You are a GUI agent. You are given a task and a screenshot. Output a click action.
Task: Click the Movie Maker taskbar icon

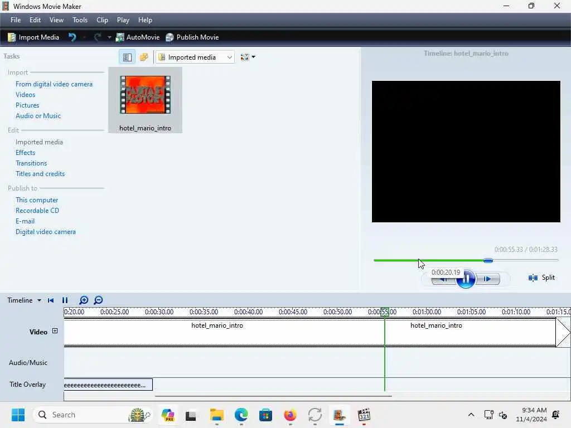[340, 415]
